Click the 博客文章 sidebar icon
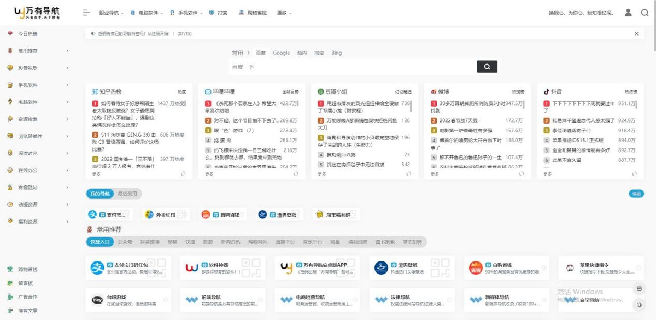This screenshot has width=656, height=320. pyautogui.click(x=10, y=311)
